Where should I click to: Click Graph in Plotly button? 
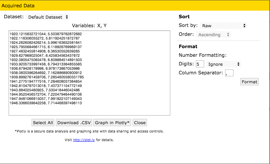[112, 123]
